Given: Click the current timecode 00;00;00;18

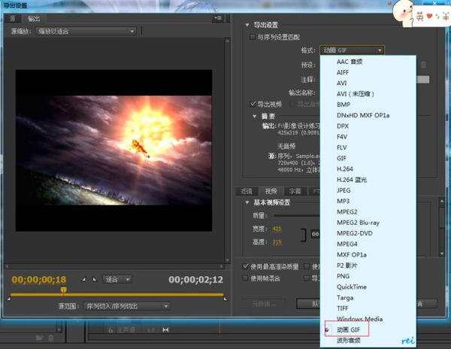Looking at the screenshot, I should (x=39, y=280).
